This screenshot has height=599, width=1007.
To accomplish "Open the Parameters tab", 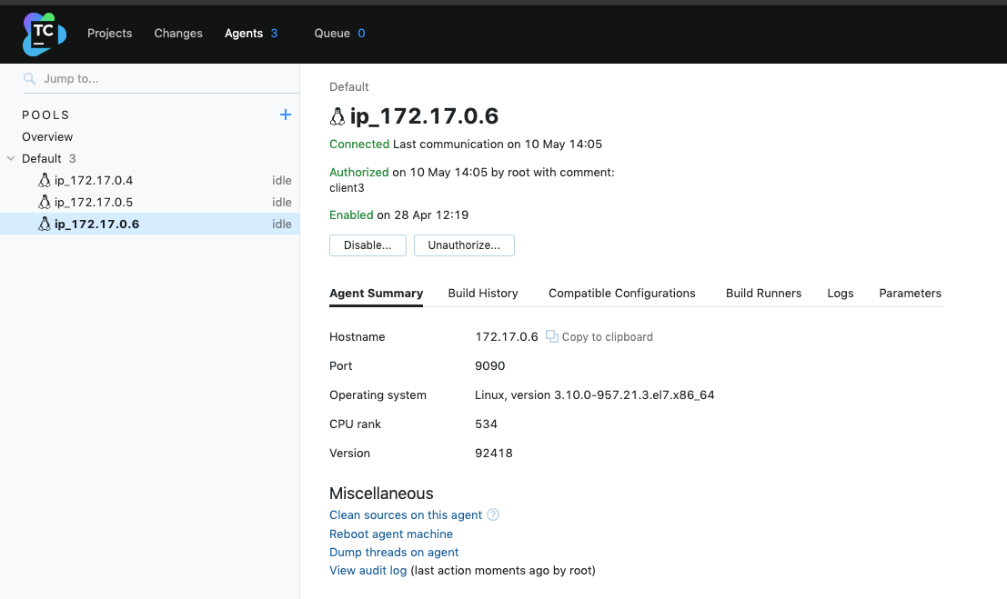I will pyautogui.click(x=910, y=293).
